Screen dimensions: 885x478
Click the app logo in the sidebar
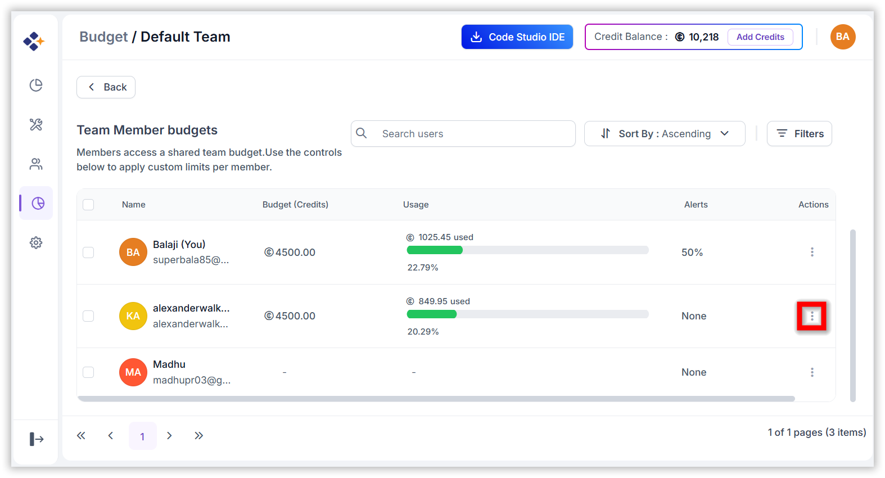click(x=34, y=41)
